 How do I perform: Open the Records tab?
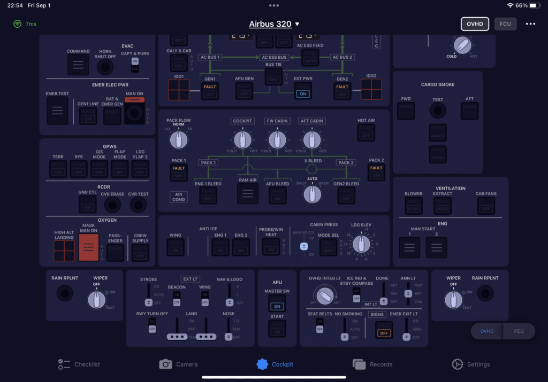[372, 364]
